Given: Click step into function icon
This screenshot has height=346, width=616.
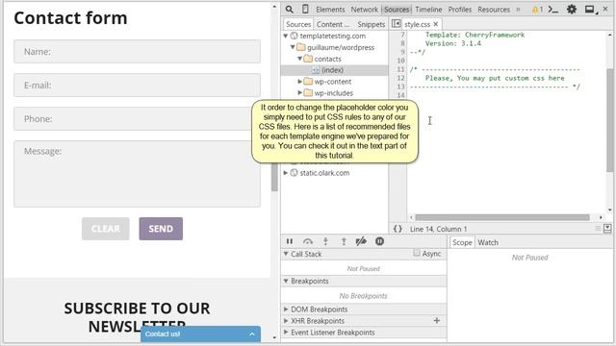Looking at the screenshot, I should (x=325, y=241).
